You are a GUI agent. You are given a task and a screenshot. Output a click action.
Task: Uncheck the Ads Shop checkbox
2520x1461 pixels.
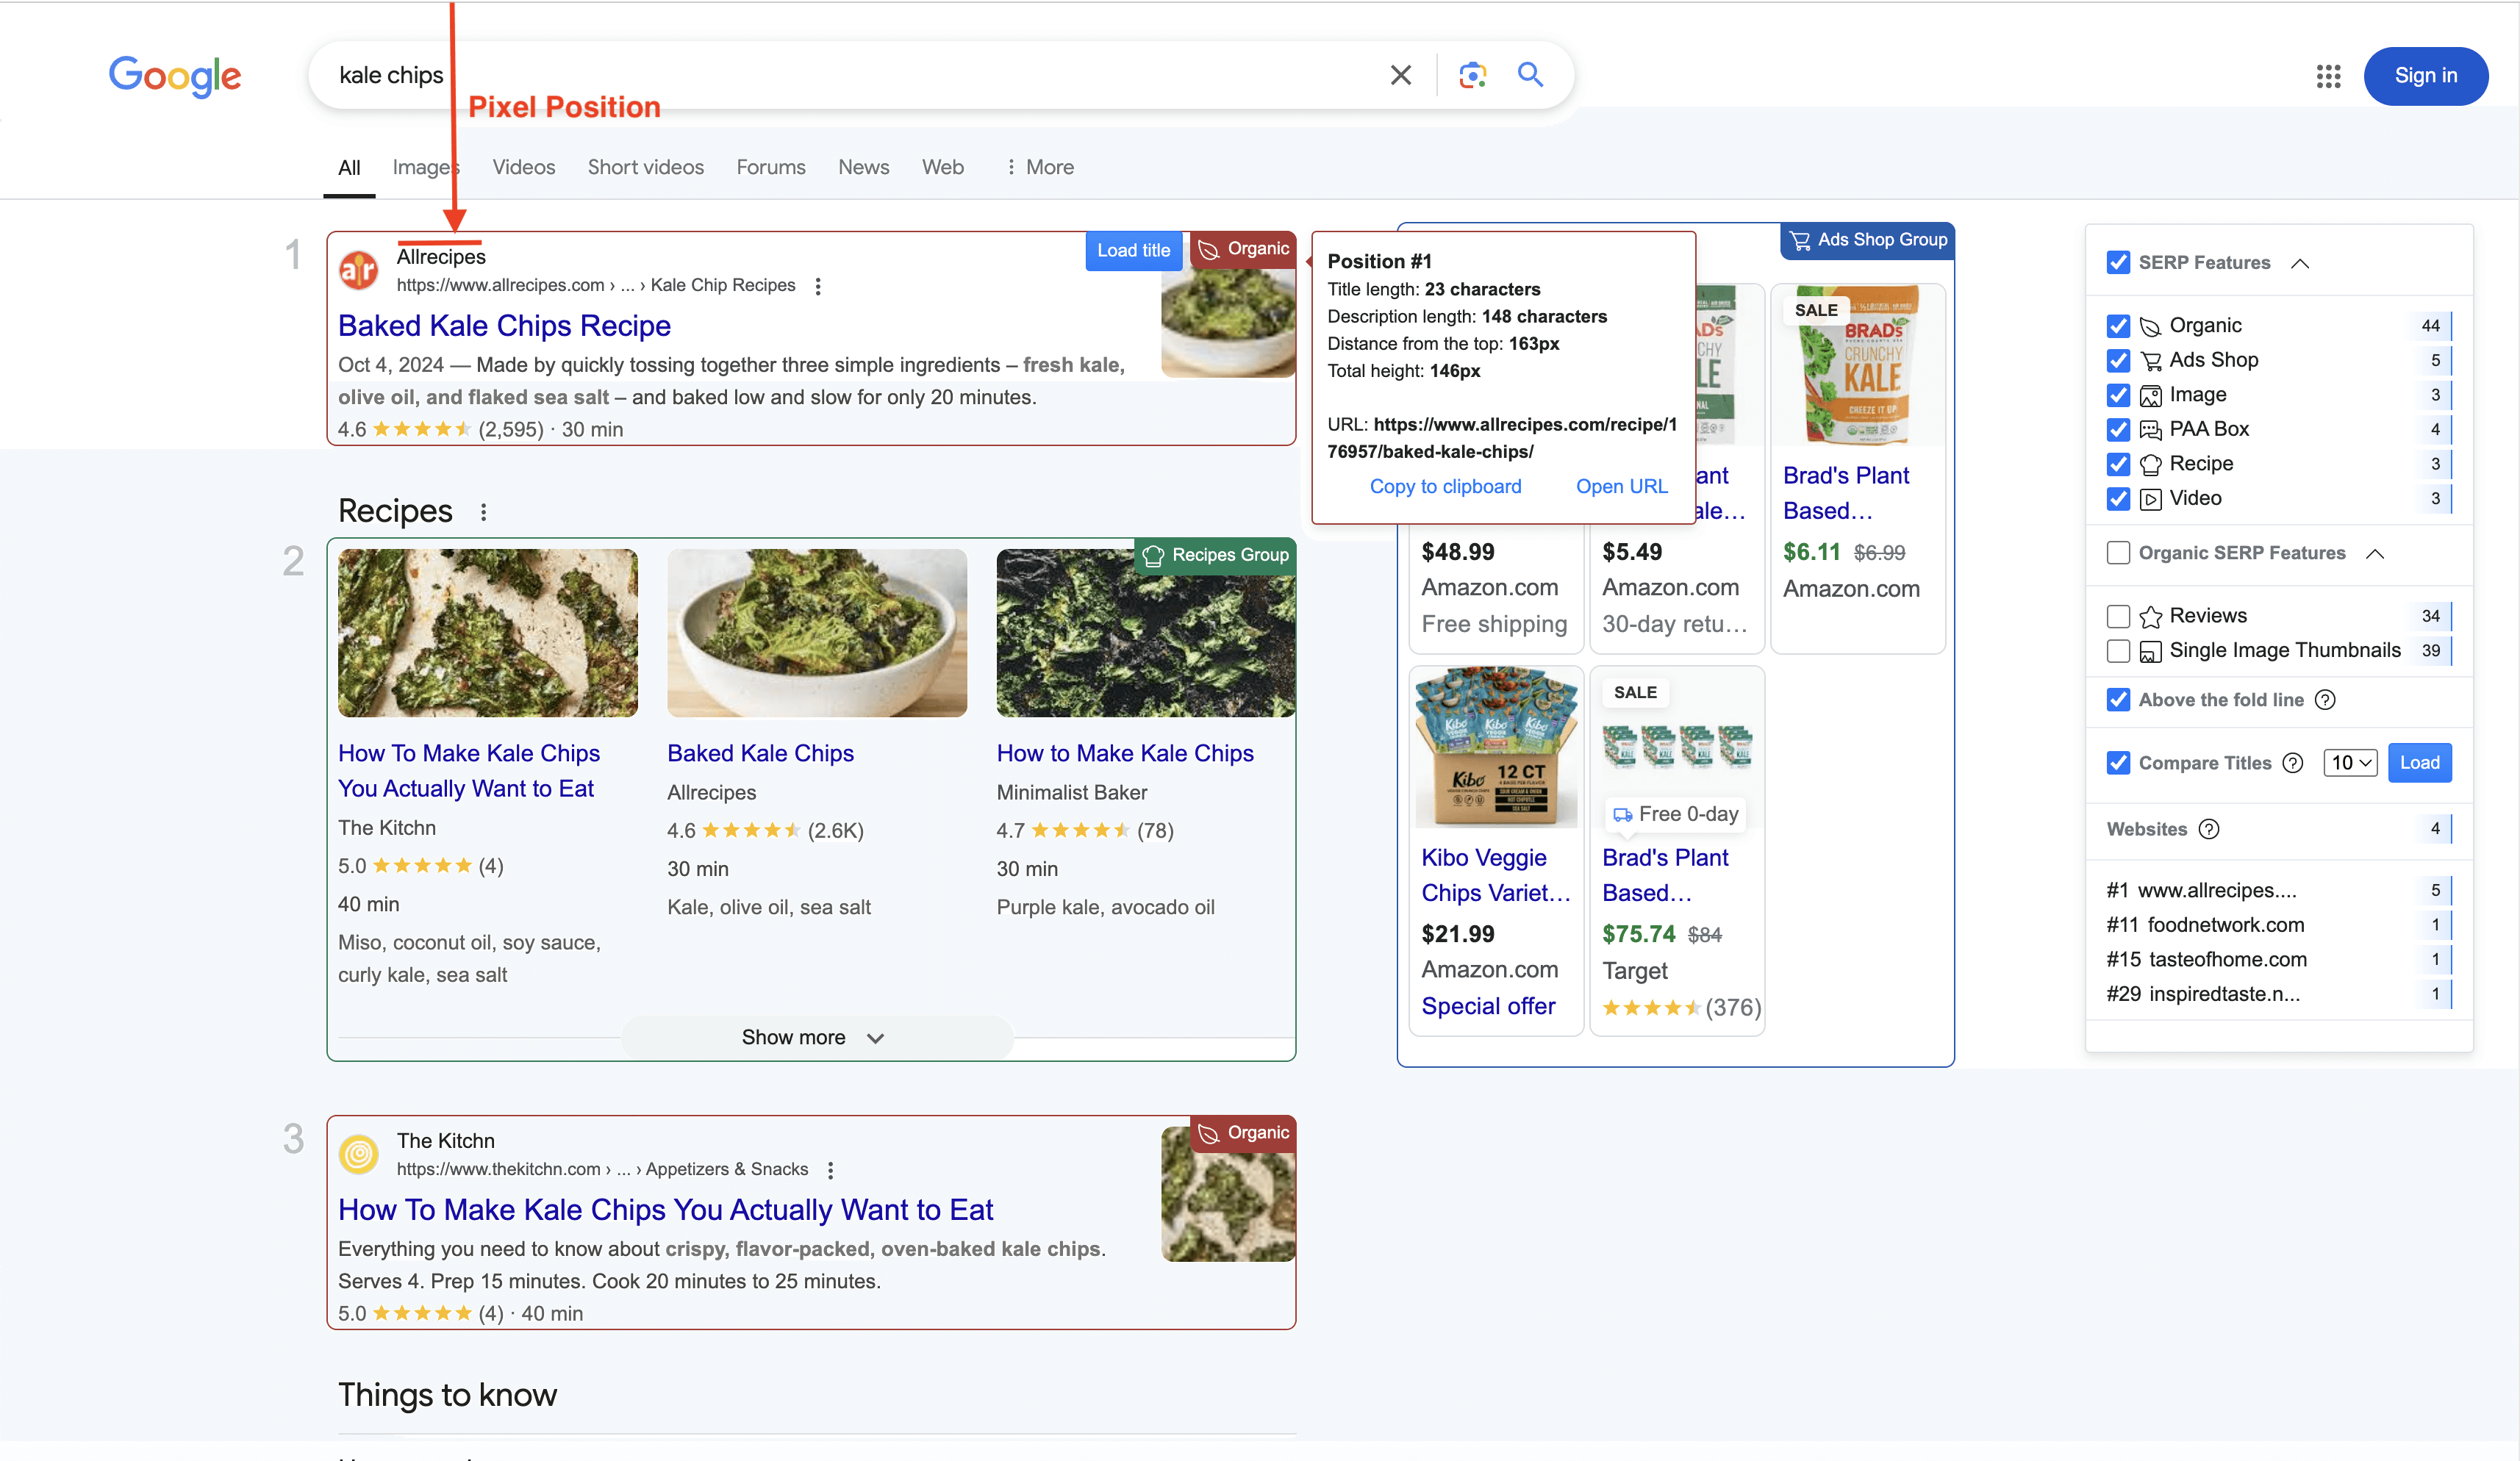(2118, 360)
